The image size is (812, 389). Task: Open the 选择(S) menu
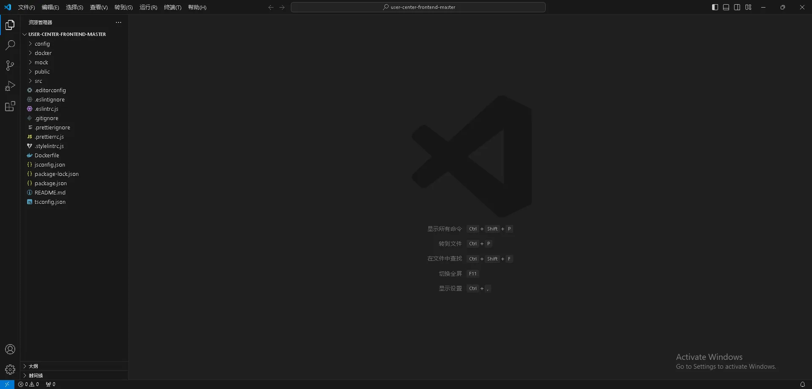(x=75, y=7)
